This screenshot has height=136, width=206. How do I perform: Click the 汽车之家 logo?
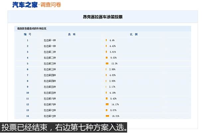click(25, 5)
